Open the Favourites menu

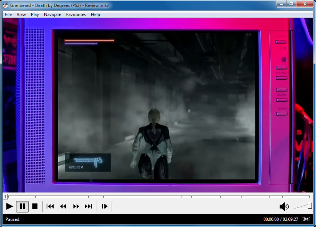[x=76, y=15]
